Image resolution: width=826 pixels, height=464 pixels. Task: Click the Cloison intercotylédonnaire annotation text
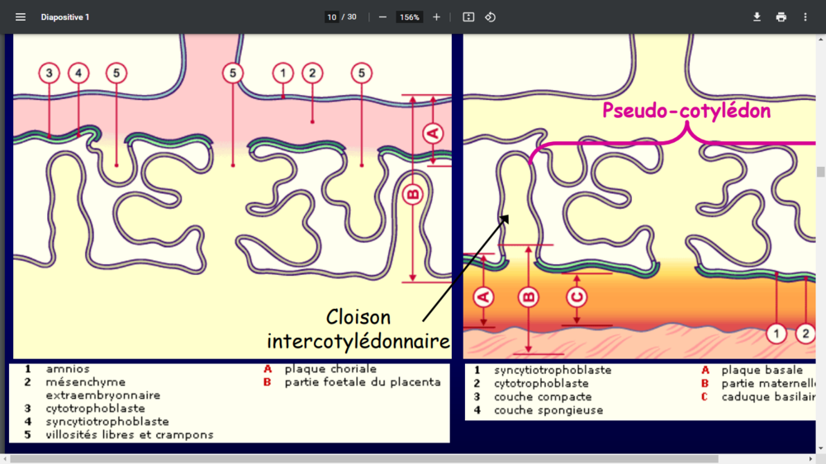(x=358, y=329)
